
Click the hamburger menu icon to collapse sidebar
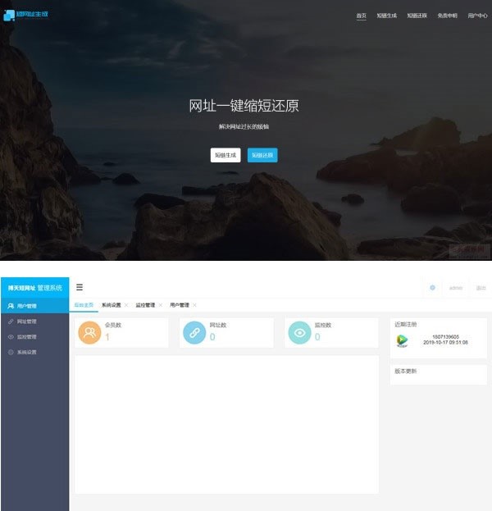click(80, 287)
